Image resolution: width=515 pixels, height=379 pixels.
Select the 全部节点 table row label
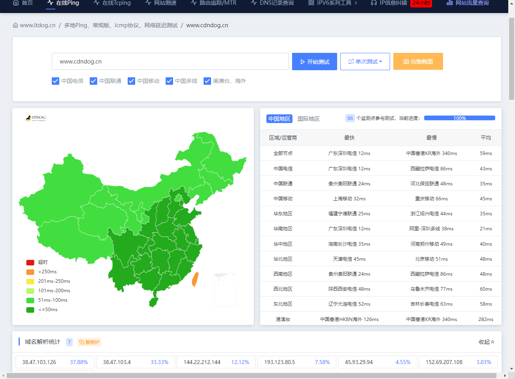[x=283, y=153]
